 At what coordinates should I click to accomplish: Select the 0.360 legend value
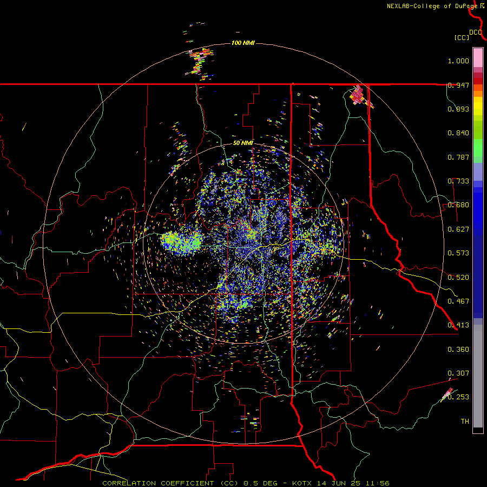click(458, 350)
